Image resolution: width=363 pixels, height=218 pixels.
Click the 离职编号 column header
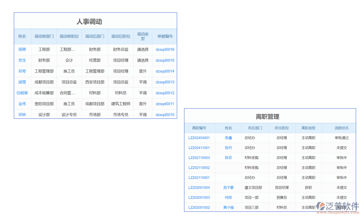tap(199, 128)
